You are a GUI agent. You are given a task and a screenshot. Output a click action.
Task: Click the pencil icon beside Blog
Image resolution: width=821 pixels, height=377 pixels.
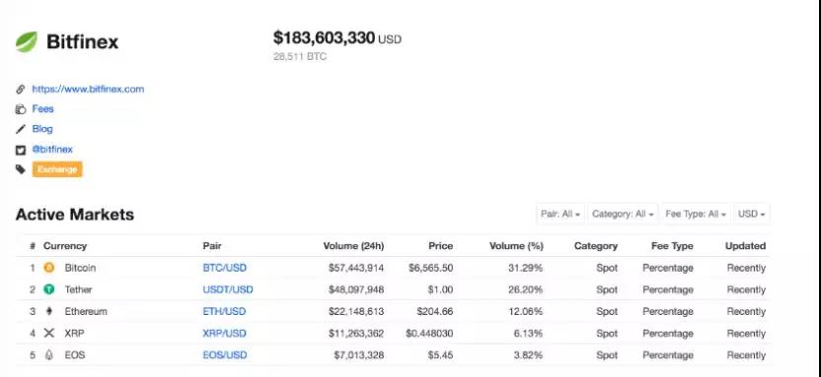tap(21, 129)
